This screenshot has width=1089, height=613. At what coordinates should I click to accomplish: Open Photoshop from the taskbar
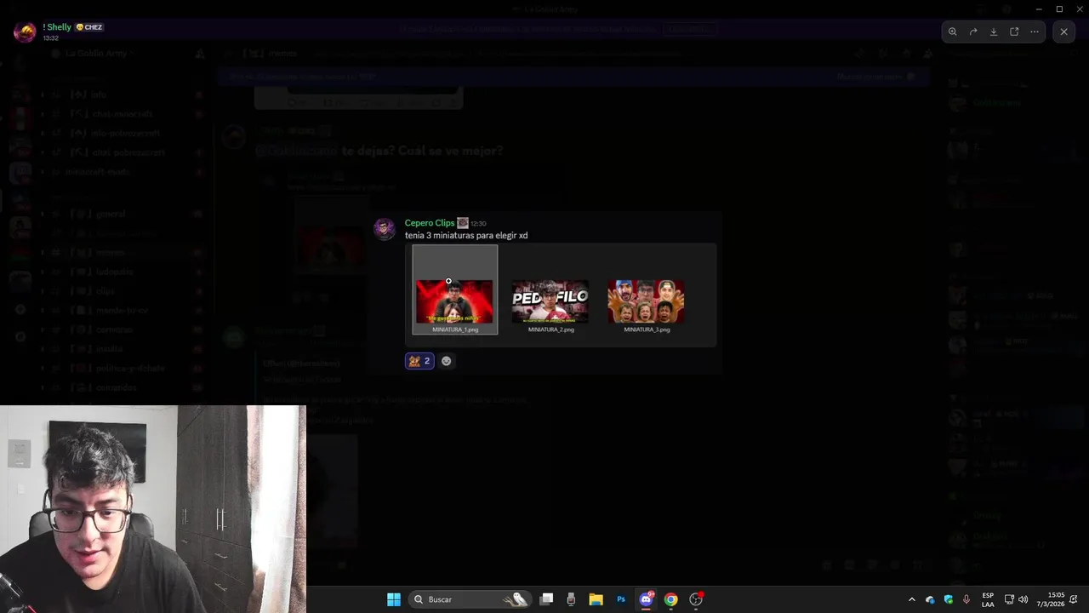point(621,599)
